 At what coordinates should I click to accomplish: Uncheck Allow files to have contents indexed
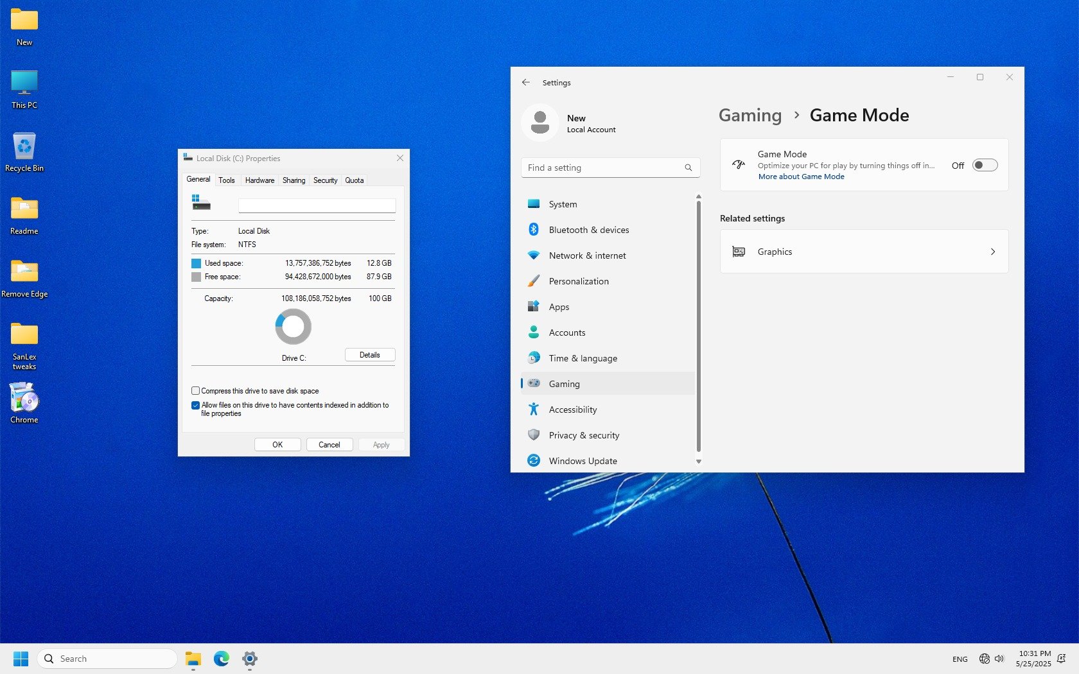196,405
